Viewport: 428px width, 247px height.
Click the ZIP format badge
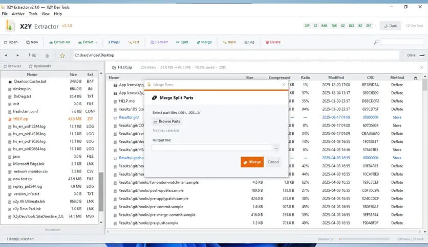pyautogui.click(x=307, y=26)
